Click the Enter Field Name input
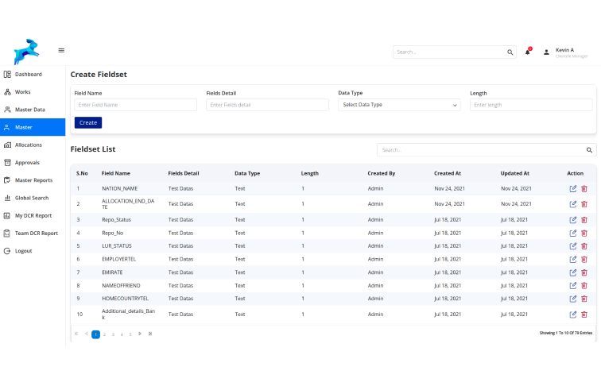Viewport: 601px width, 386px height. point(135,105)
